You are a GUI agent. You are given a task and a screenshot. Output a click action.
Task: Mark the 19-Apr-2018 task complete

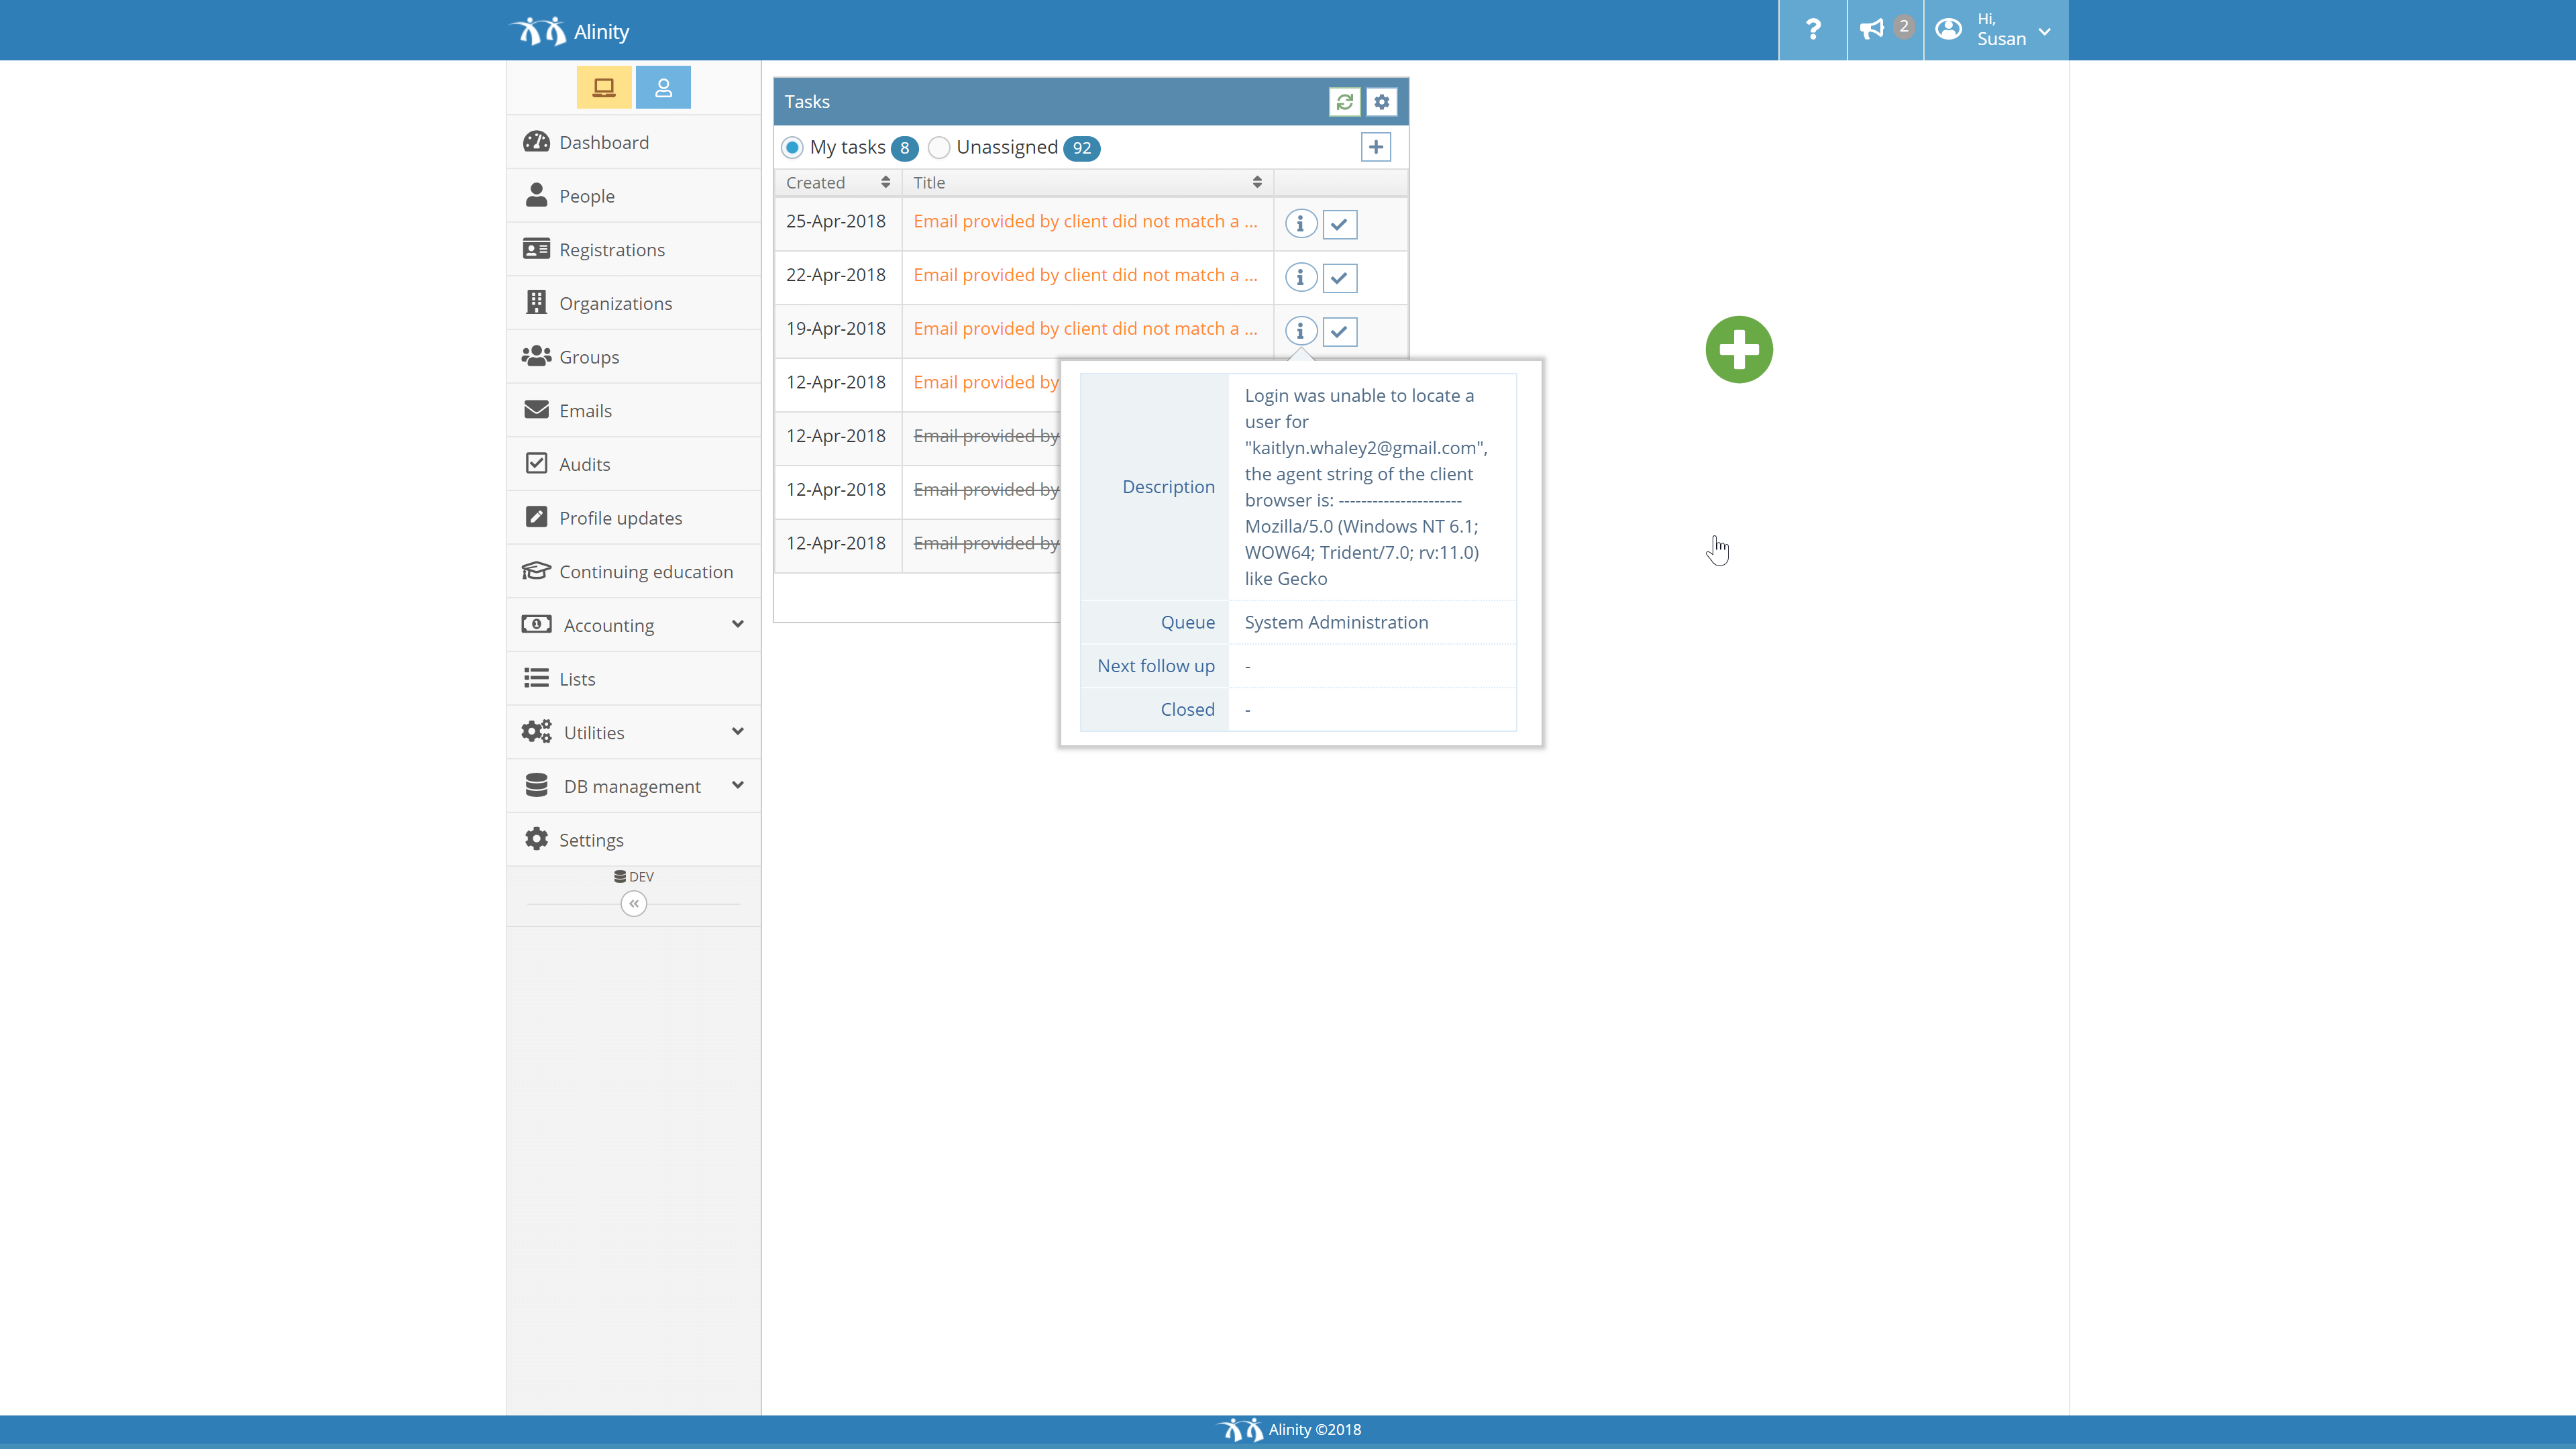1340,332
